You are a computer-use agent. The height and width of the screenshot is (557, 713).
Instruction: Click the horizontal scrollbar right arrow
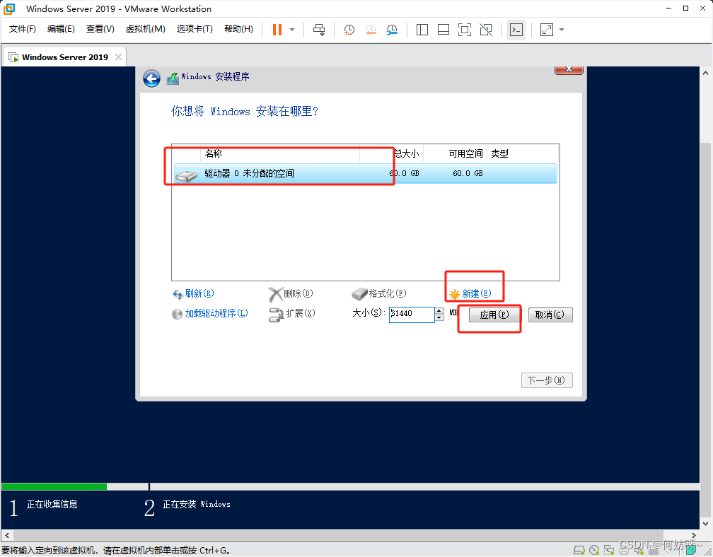point(693,535)
